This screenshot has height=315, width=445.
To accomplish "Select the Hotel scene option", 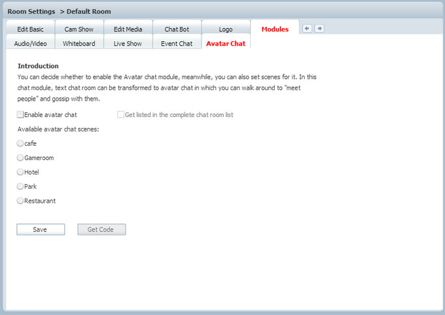I will (20, 173).
